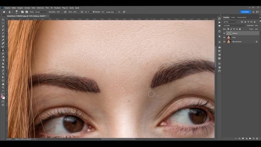Open the search magnifier in top bar
261x147 pixels.
253,12
